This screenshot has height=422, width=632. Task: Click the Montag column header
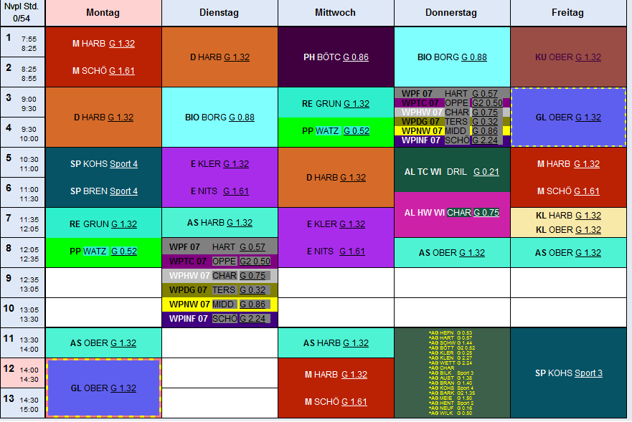coord(103,13)
